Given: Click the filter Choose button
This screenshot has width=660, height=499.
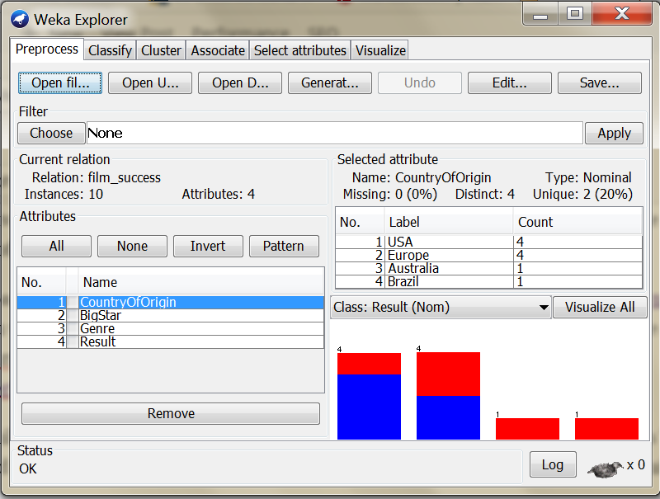Looking at the screenshot, I should [x=51, y=133].
